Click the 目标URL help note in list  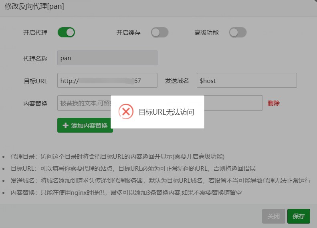[133, 169]
